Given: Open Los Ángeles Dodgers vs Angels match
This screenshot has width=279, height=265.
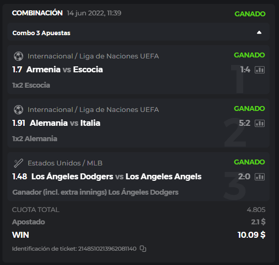Looking at the screenshot, I should coord(116,176).
